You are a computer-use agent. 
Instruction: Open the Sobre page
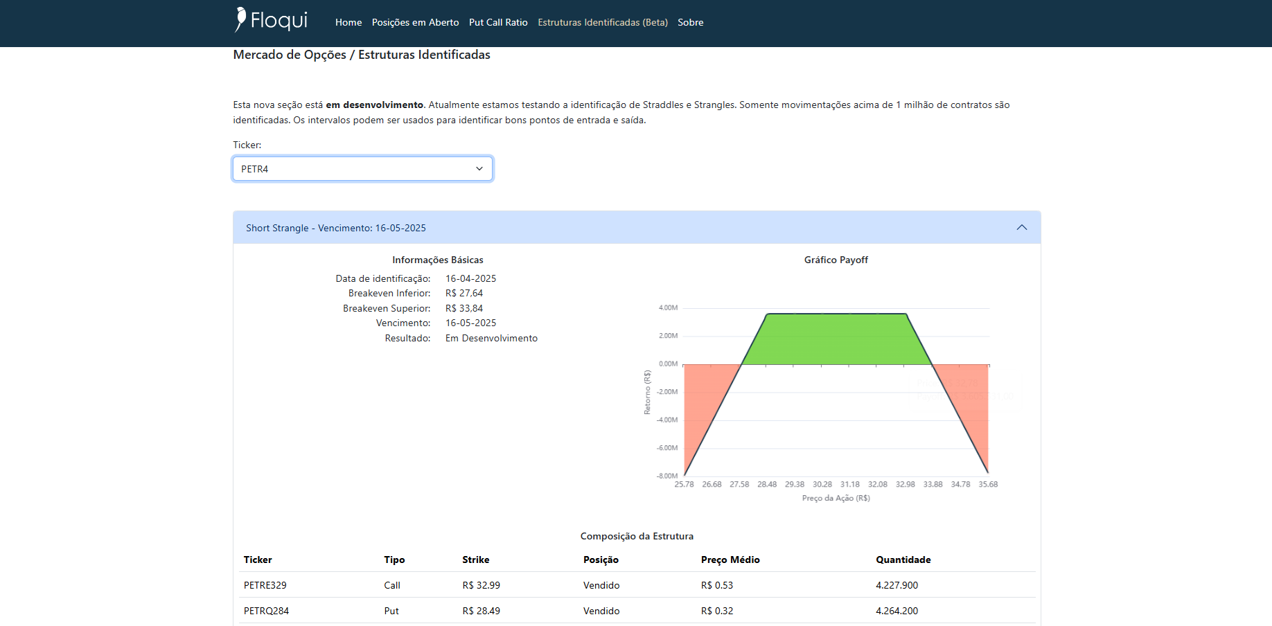690,22
